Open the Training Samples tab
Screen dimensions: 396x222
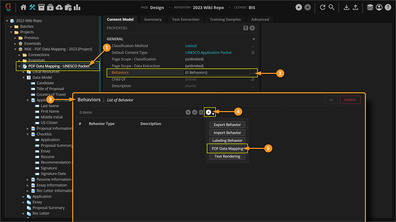pyautogui.click(x=225, y=19)
